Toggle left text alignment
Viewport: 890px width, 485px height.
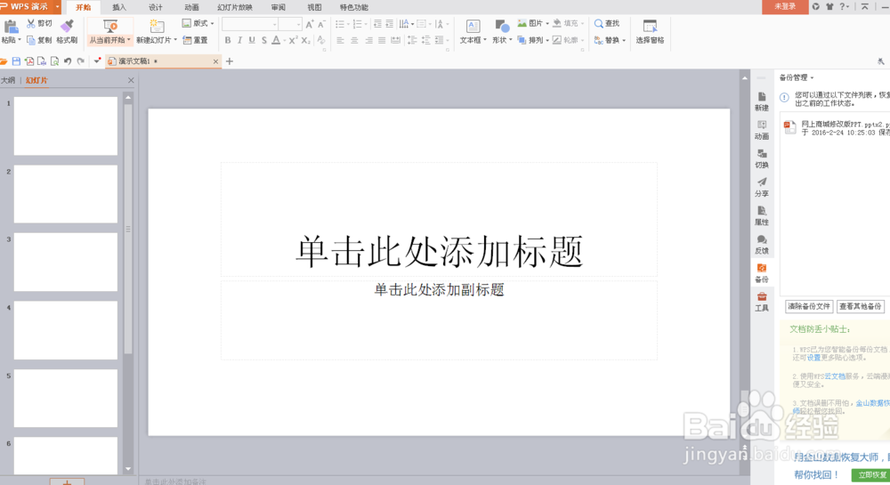tap(340, 40)
